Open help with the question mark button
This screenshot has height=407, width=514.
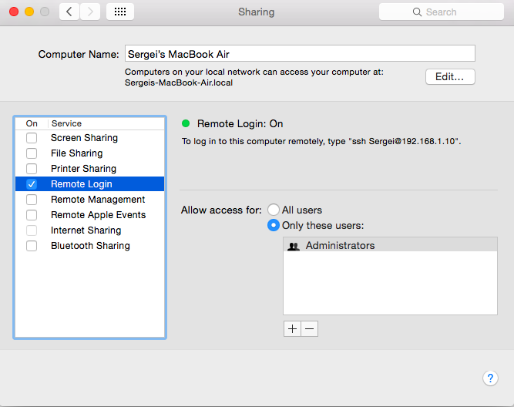coord(490,378)
